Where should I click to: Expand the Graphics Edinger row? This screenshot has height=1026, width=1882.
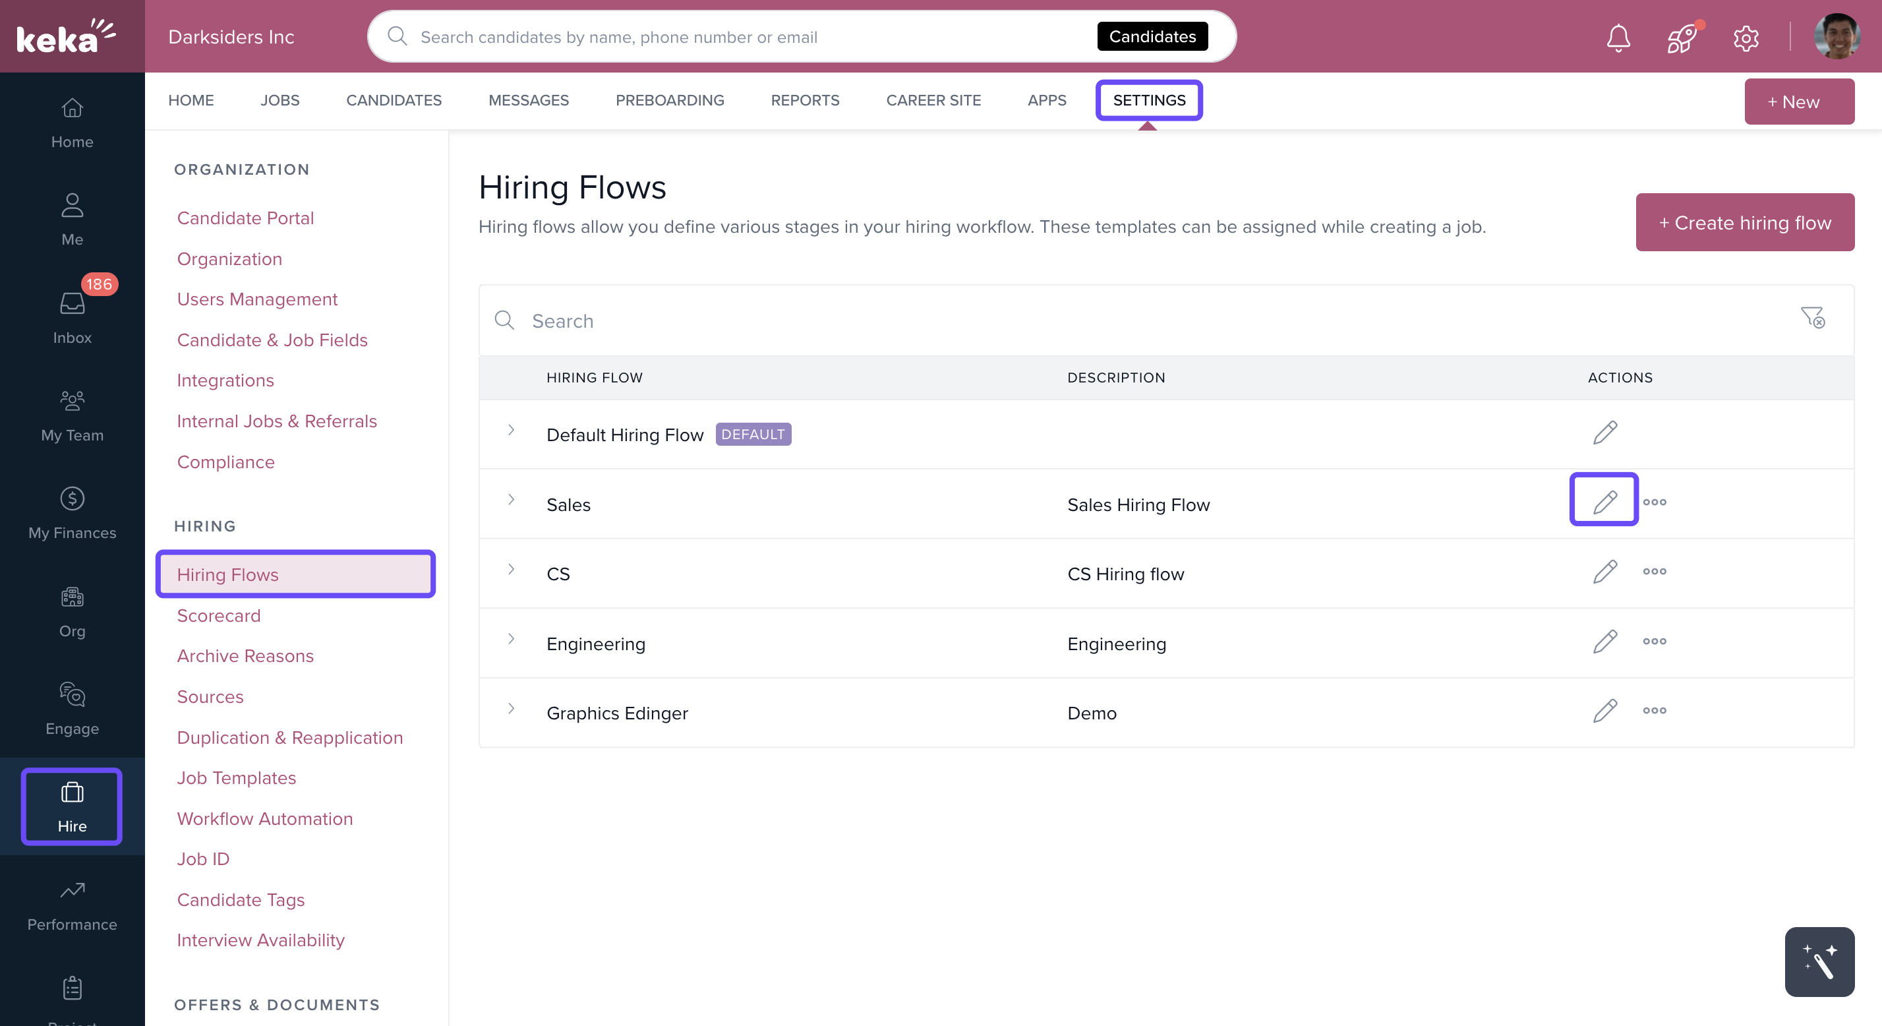point(512,708)
